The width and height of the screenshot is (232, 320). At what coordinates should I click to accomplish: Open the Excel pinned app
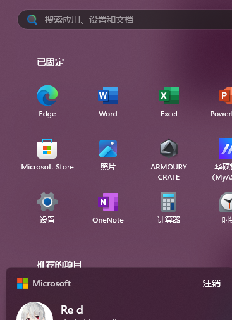[x=169, y=95]
